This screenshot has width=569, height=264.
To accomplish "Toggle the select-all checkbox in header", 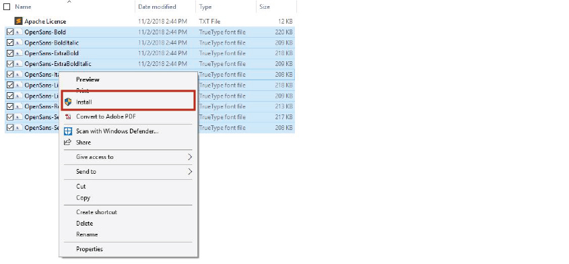I will [7, 7].
